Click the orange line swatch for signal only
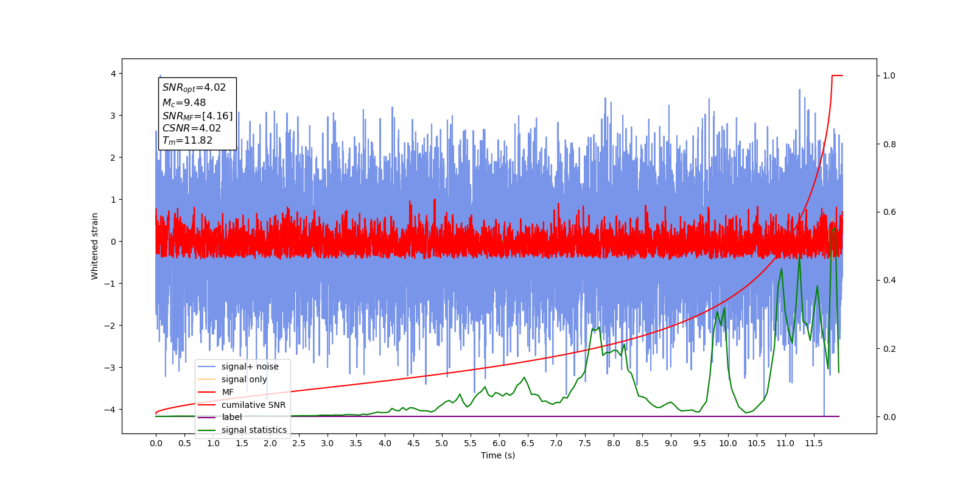 [x=207, y=379]
